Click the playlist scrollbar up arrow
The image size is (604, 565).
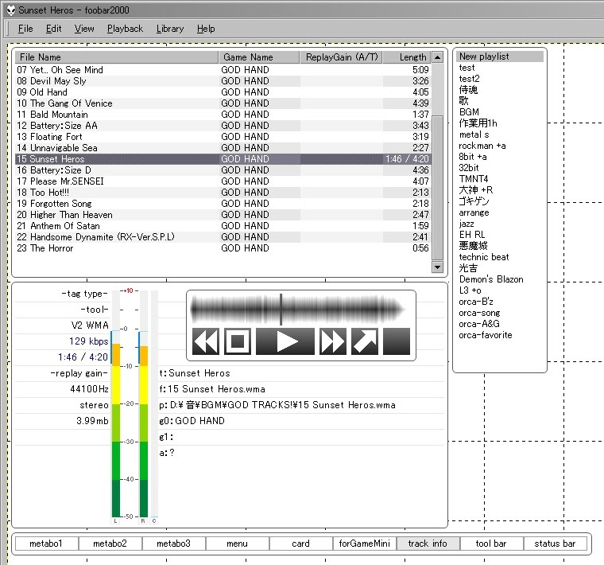pyautogui.click(x=437, y=57)
